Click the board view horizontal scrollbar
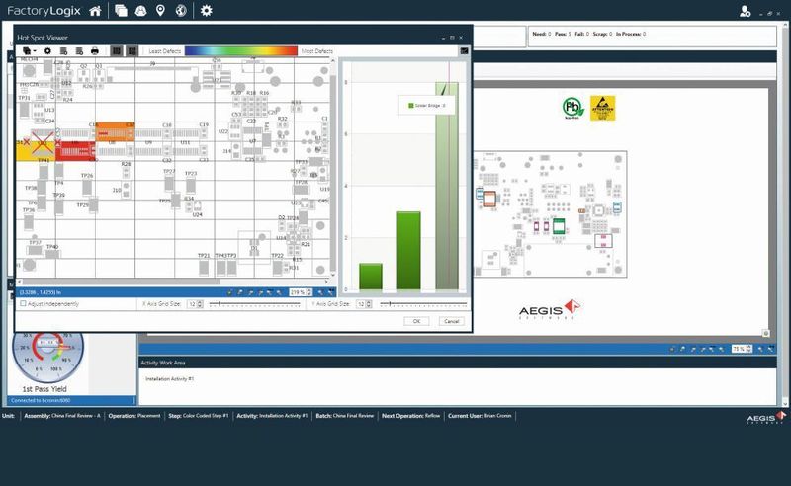This screenshot has height=486, width=791. point(174,282)
